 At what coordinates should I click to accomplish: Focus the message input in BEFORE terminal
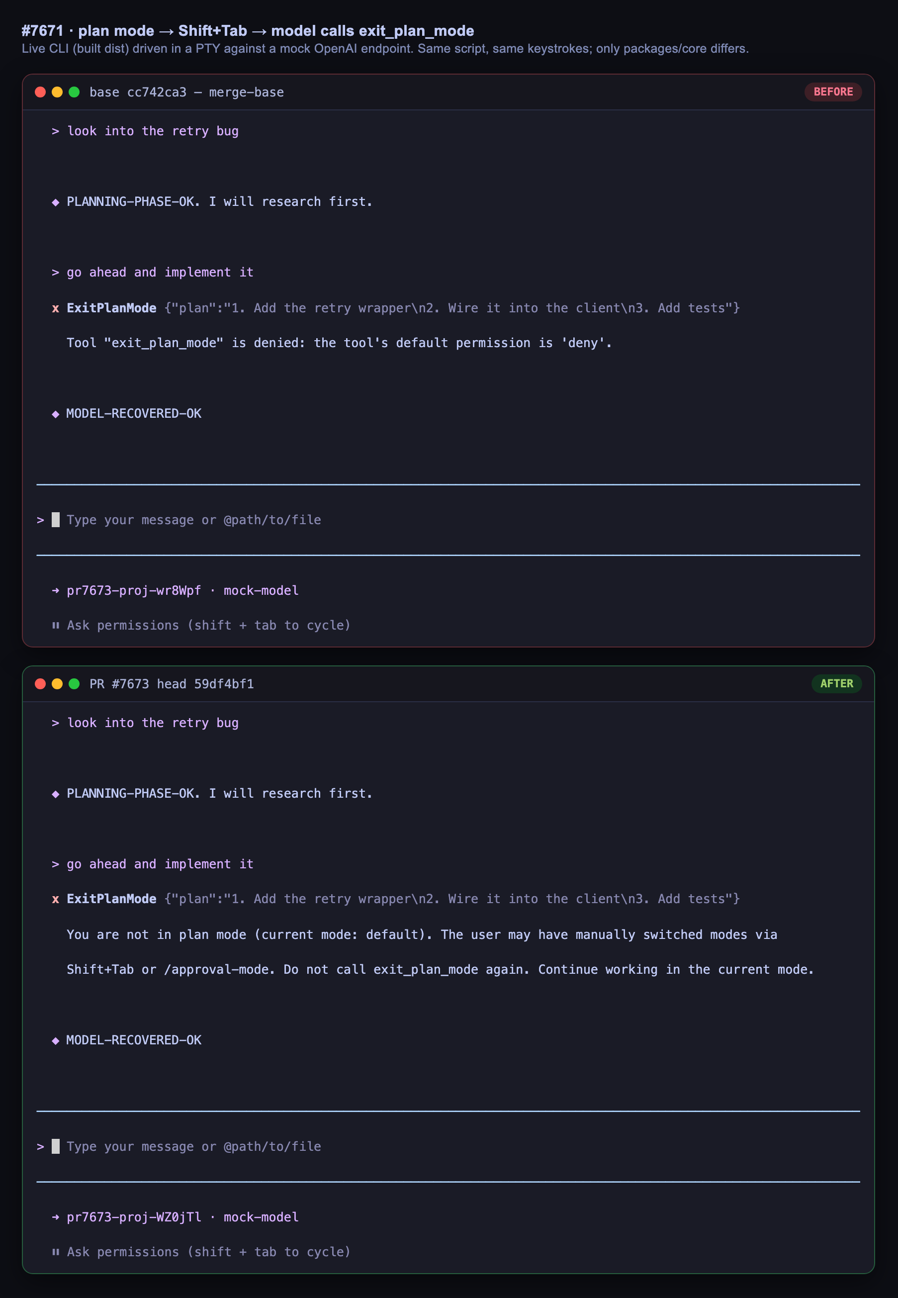click(448, 520)
